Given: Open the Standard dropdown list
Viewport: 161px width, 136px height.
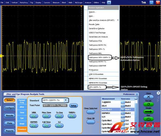Looking at the screenshot, I should point(66,100).
